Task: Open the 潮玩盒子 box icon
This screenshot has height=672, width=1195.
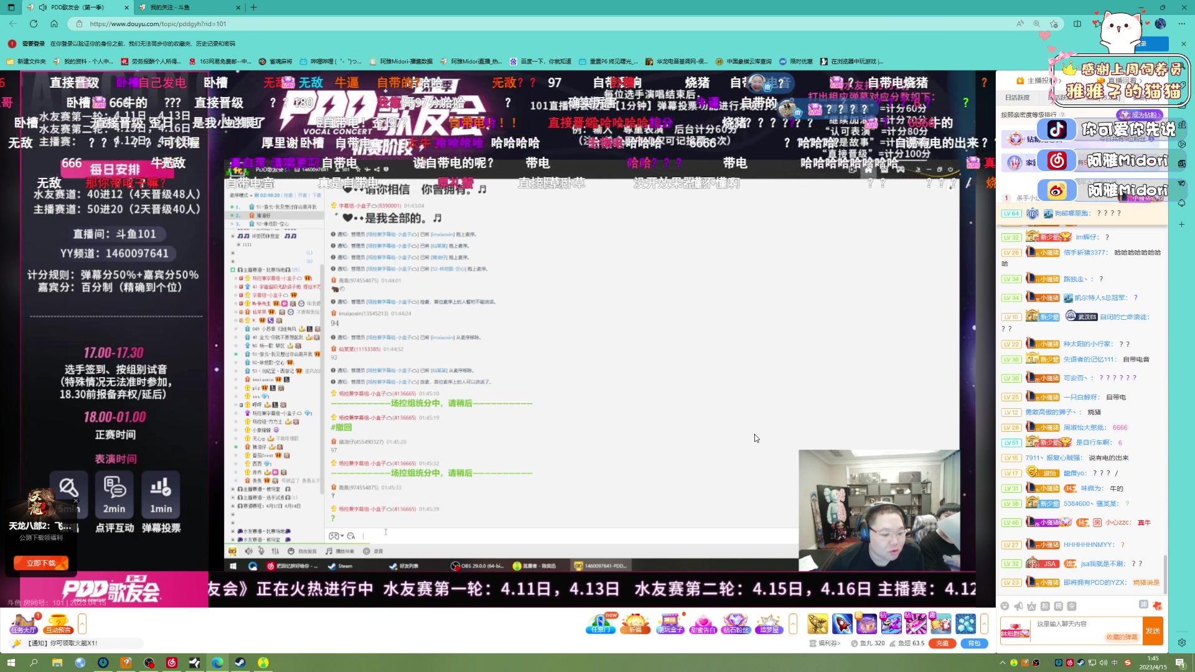Action: click(670, 623)
